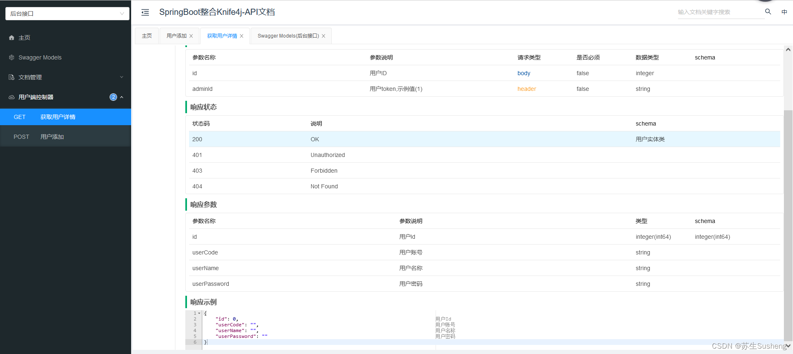The width and height of the screenshot is (793, 354).
Task: Click the SpringBoot整合Knife4j-API文档 title
Action: coord(217,12)
